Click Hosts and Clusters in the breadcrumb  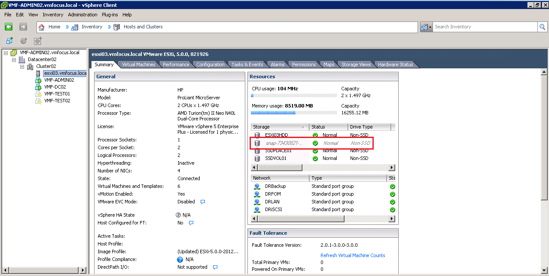(x=143, y=27)
